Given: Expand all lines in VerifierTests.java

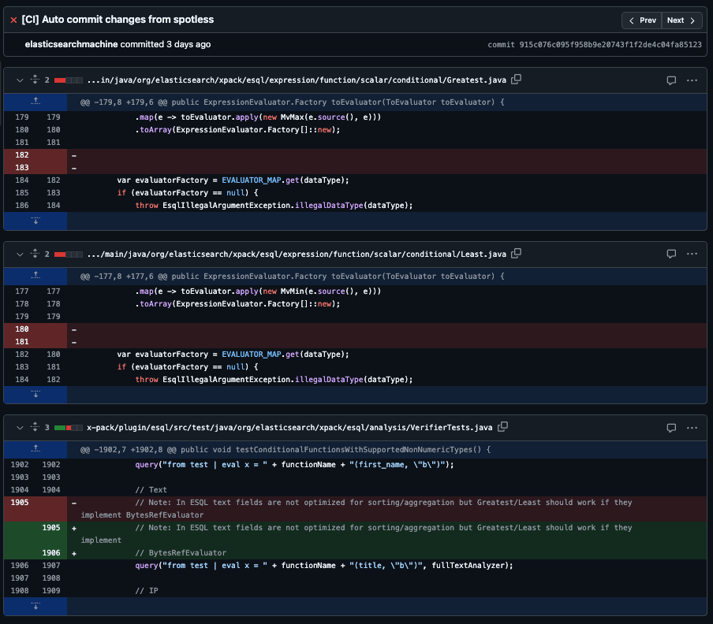Looking at the screenshot, I should (35, 427).
